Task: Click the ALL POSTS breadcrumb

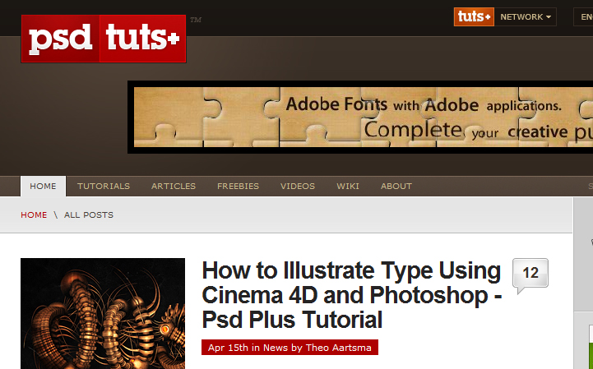Action: click(89, 215)
